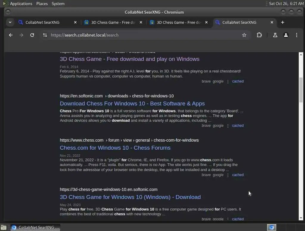Switch to the first 3D Chess Game tab
This screenshot has width=305, height=231.
click(113, 22)
